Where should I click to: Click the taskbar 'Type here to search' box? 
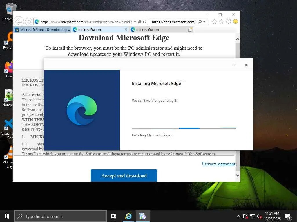[x=60, y=216]
